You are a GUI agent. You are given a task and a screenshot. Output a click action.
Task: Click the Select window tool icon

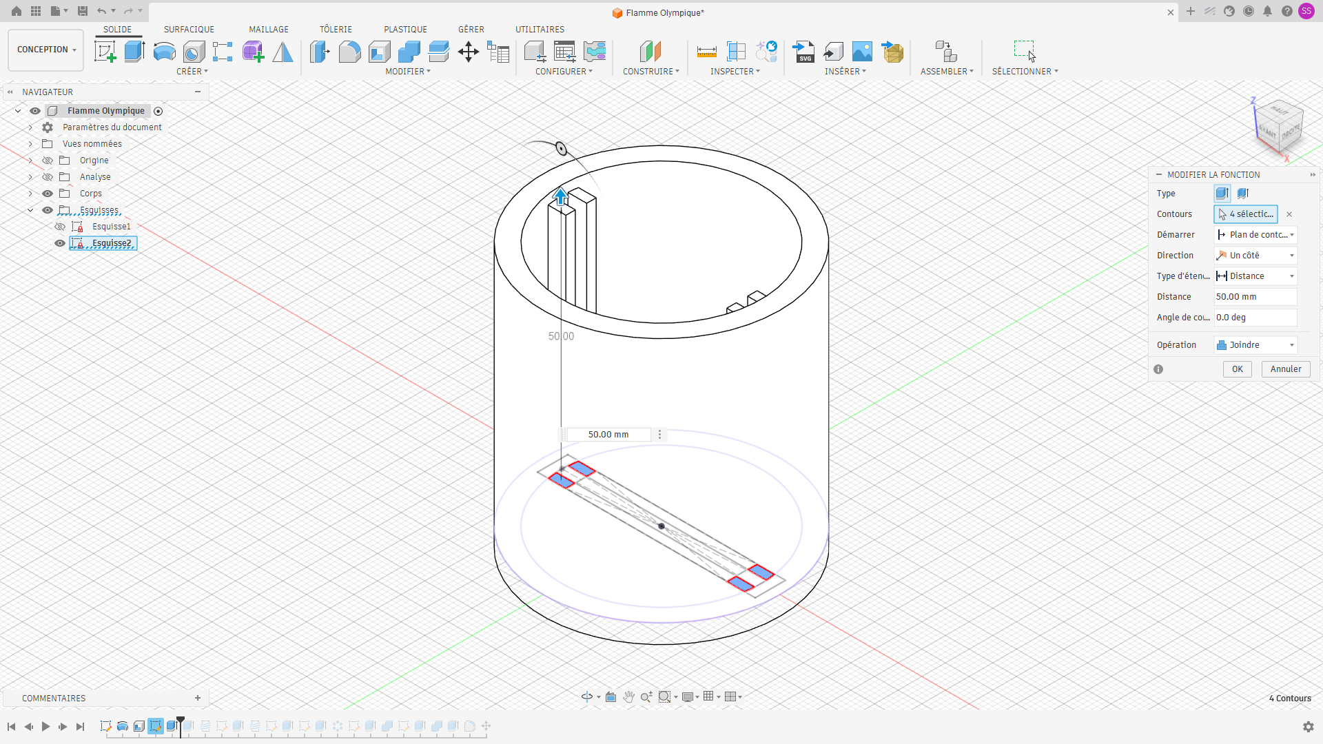point(1025,52)
